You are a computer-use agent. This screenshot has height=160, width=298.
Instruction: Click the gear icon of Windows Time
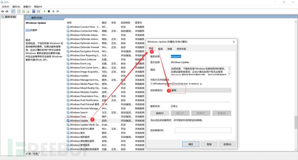(68, 116)
